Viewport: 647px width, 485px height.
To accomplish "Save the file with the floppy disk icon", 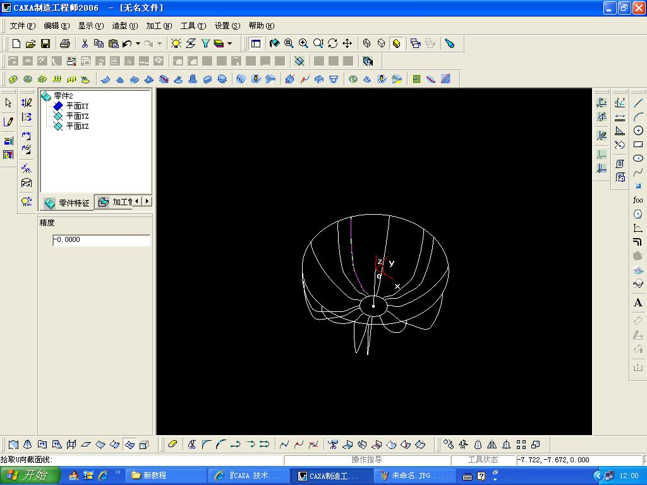I will pos(45,44).
